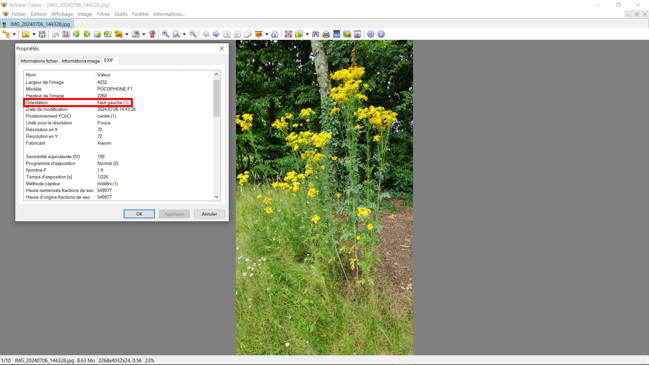Expand the browser tree dropdown arrow
Image resolution: width=649 pixels, height=365 pixels.
coord(14,34)
